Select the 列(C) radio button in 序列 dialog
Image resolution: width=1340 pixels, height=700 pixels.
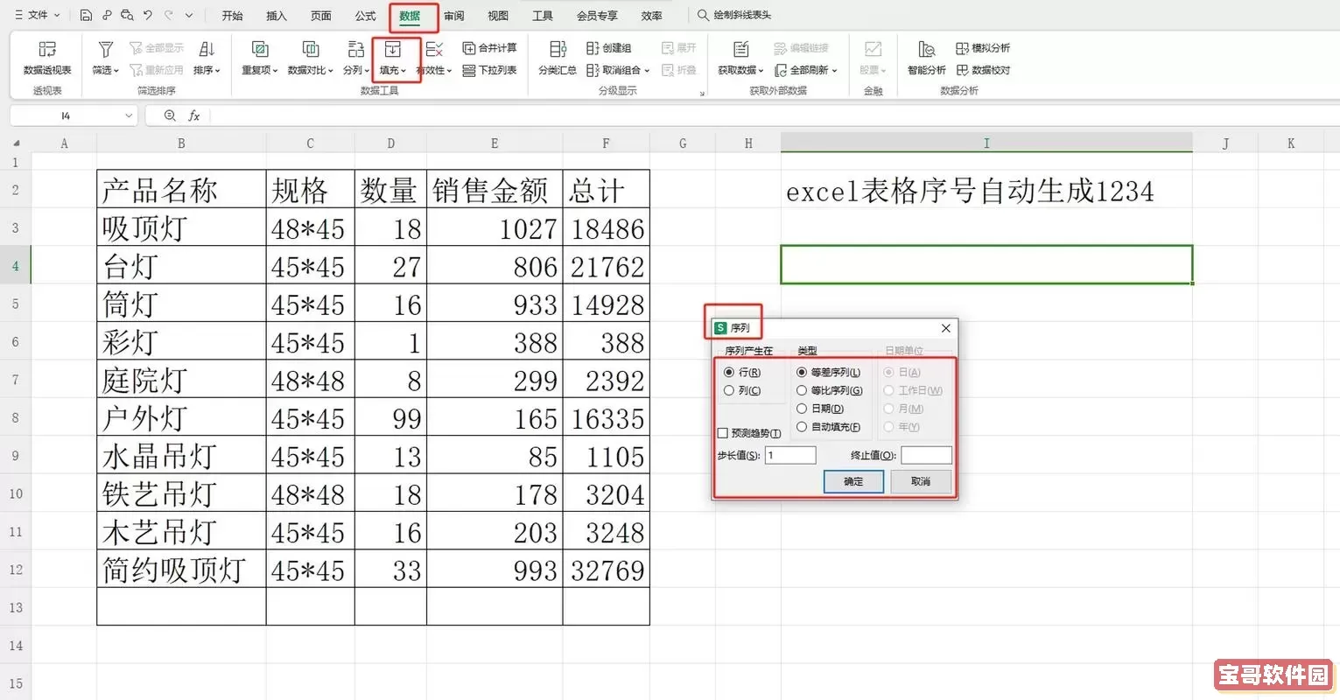coord(729,391)
